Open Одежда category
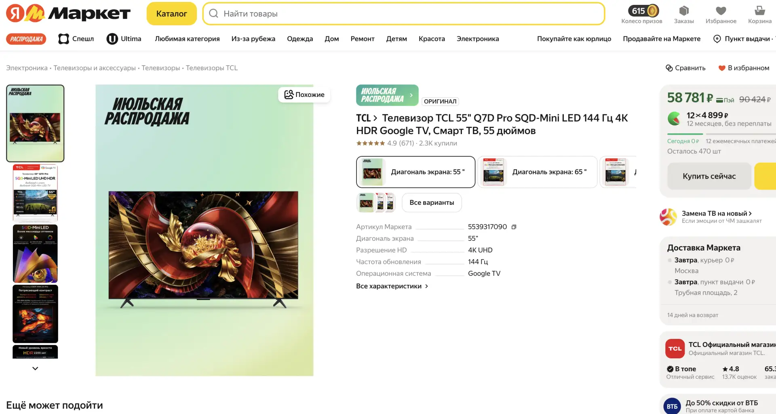The height and width of the screenshot is (414, 776). [300, 39]
